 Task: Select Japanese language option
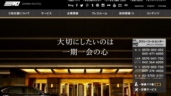click(x=139, y=6)
